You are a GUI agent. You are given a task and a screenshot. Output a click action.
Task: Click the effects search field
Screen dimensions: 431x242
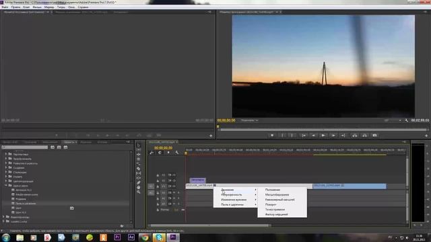(25, 147)
